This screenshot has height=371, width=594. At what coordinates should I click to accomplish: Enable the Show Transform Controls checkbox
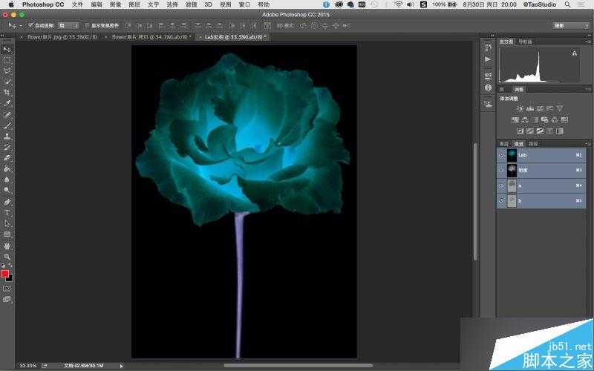(86, 25)
